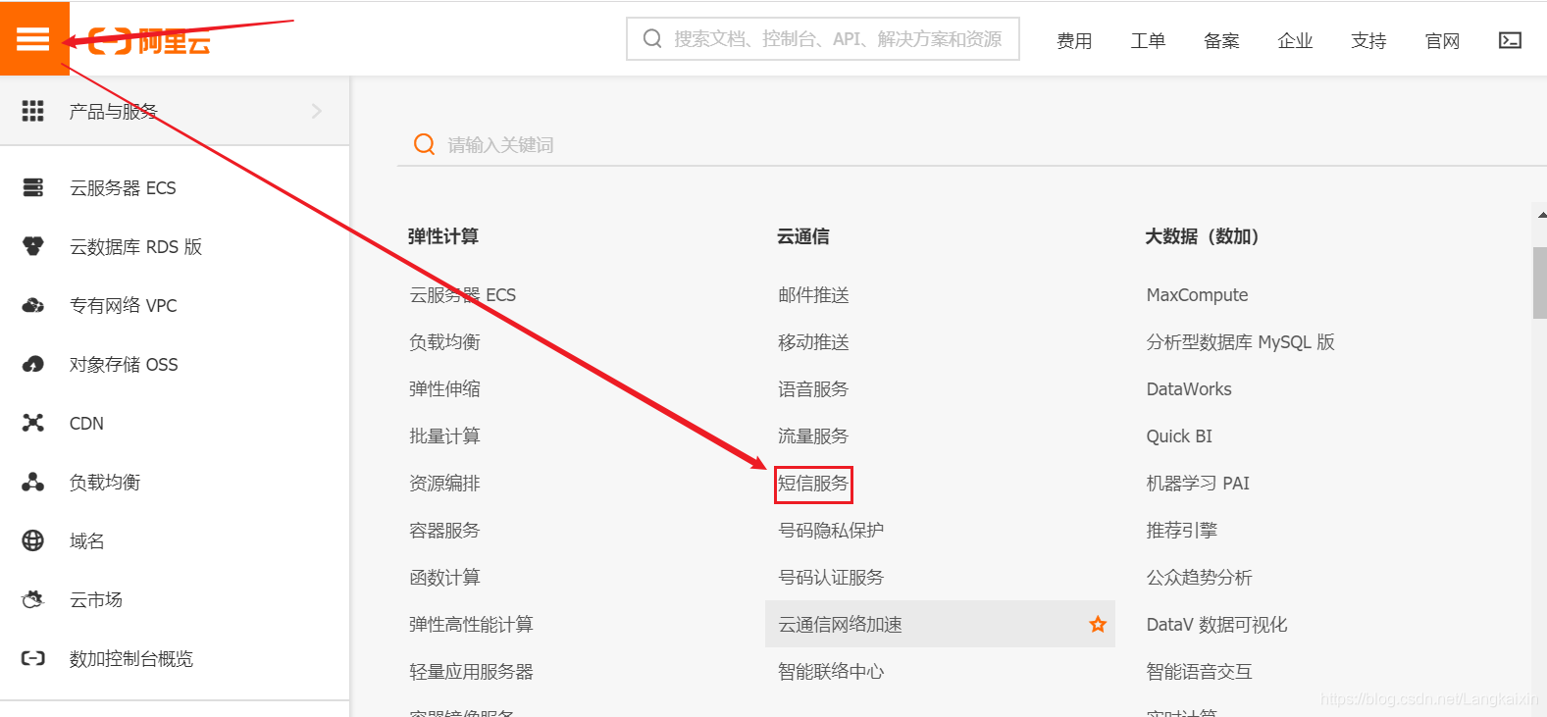Click the top search magnifier icon
Image resolution: width=1547 pixels, height=717 pixels.
(x=652, y=39)
